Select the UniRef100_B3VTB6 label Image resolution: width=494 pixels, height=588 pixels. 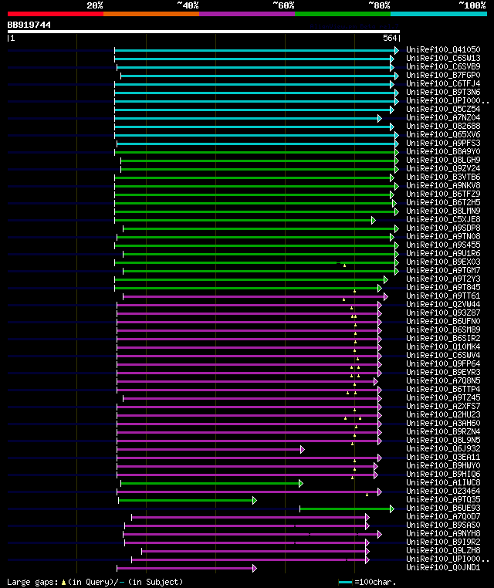pos(443,177)
